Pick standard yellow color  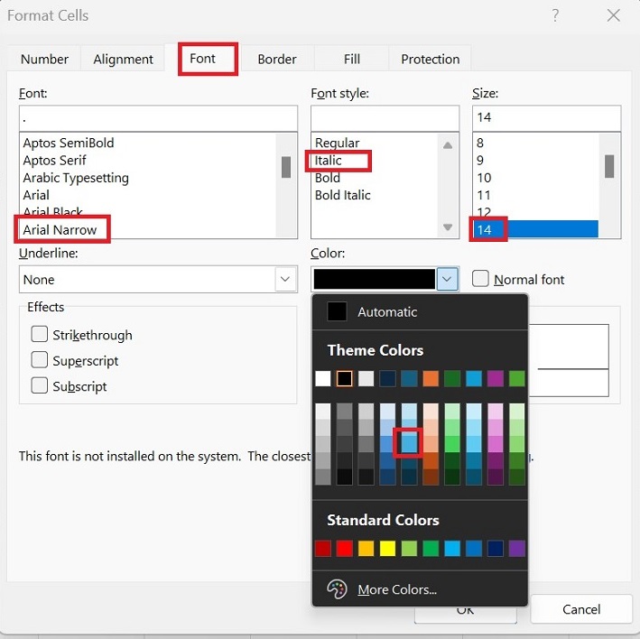click(388, 549)
